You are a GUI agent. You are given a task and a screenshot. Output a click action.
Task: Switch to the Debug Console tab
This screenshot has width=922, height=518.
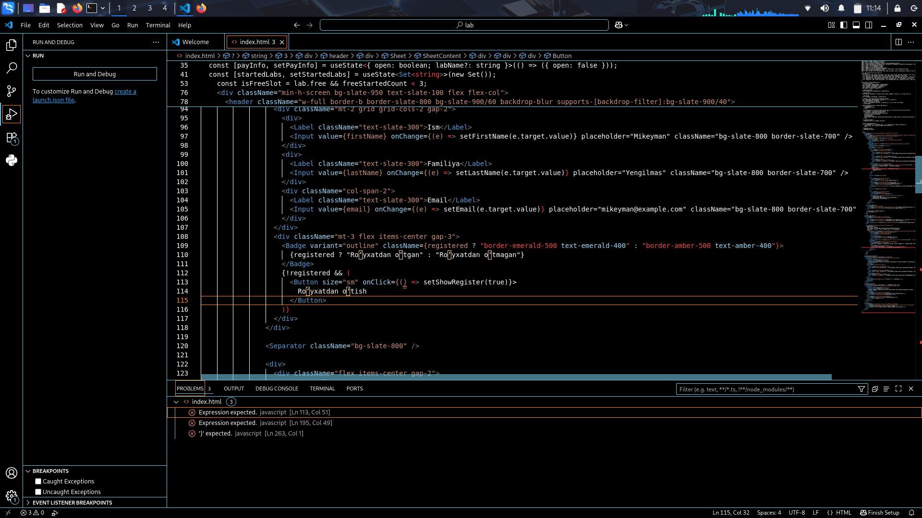point(277,389)
